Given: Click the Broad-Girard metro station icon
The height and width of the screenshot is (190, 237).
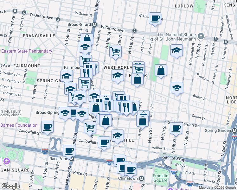Looking at the screenshot, I should pos(95,25).
